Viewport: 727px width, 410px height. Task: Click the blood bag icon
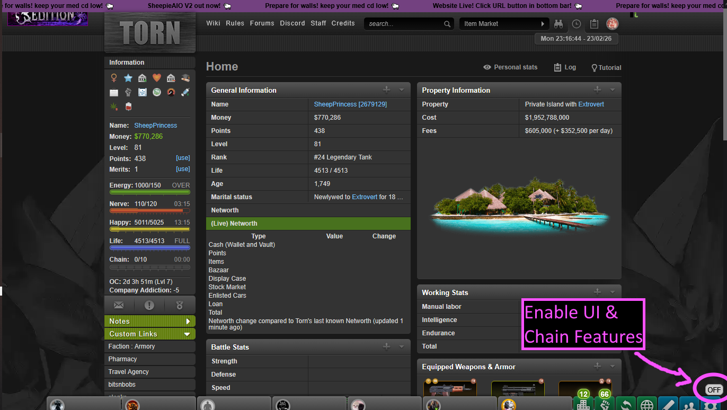click(128, 106)
